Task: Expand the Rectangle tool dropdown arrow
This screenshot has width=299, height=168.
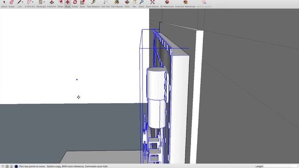Action: point(44,2)
